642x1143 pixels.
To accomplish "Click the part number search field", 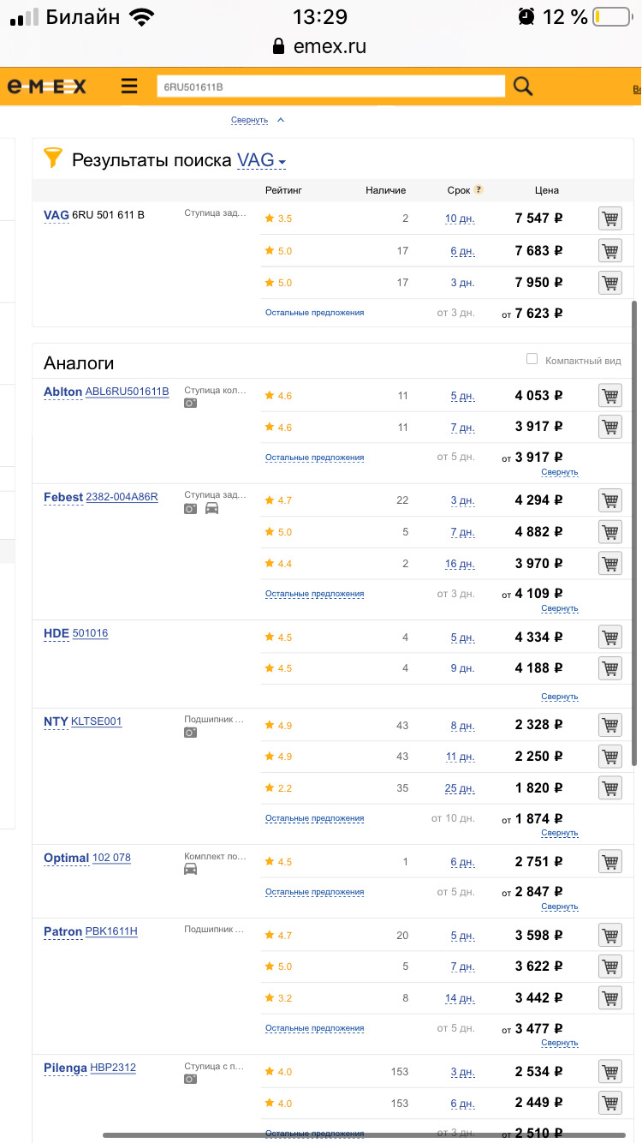I will pyautogui.click(x=330, y=87).
